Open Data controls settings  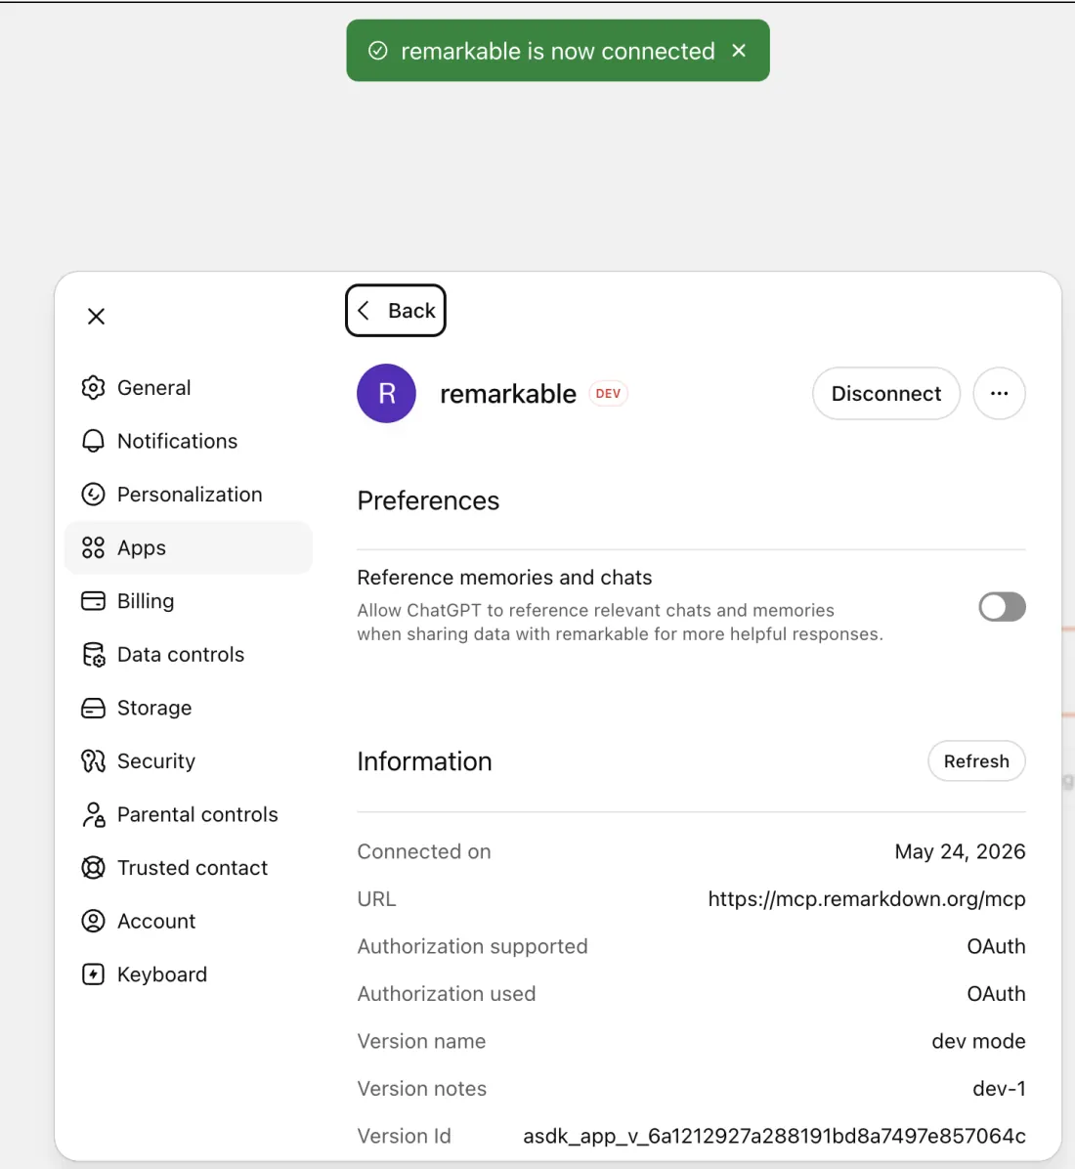[x=188, y=655]
